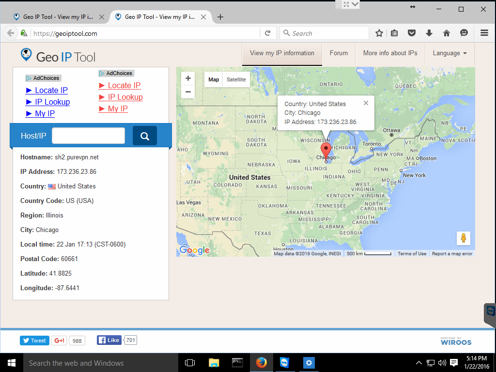This screenshot has height=372, width=496.
Task: Switch to Satellite map view
Action: [236, 80]
